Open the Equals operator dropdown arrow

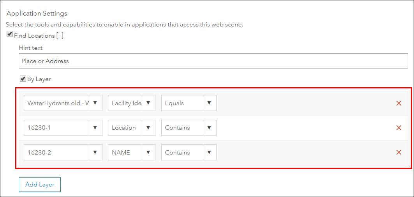coord(209,103)
